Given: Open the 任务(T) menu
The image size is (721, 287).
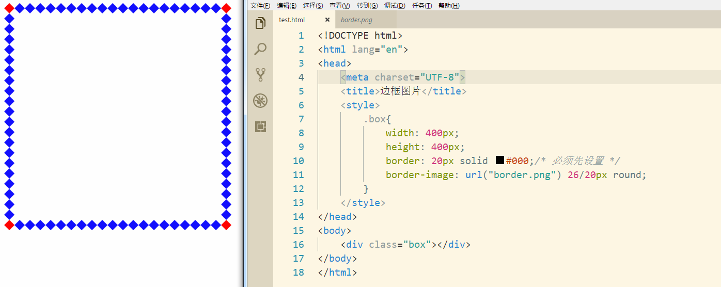Looking at the screenshot, I should (x=422, y=5).
